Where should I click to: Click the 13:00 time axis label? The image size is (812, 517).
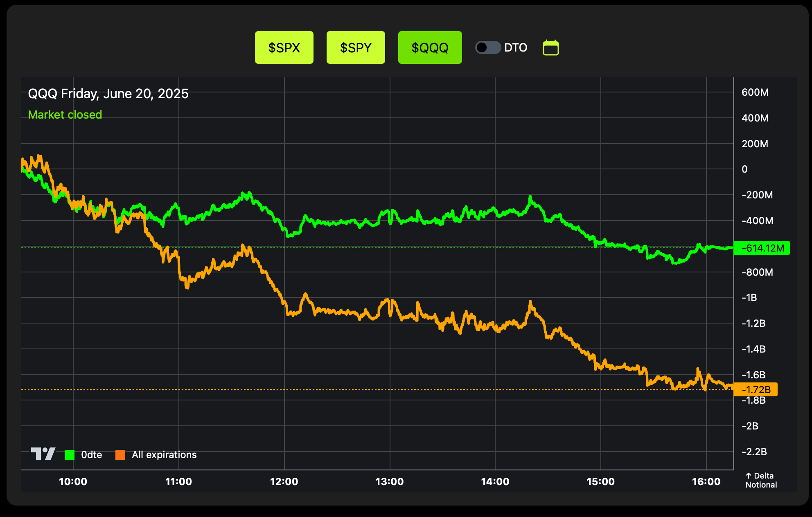[390, 481]
